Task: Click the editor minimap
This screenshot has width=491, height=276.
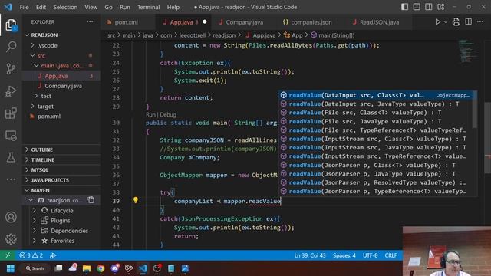Action: (x=469, y=51)
